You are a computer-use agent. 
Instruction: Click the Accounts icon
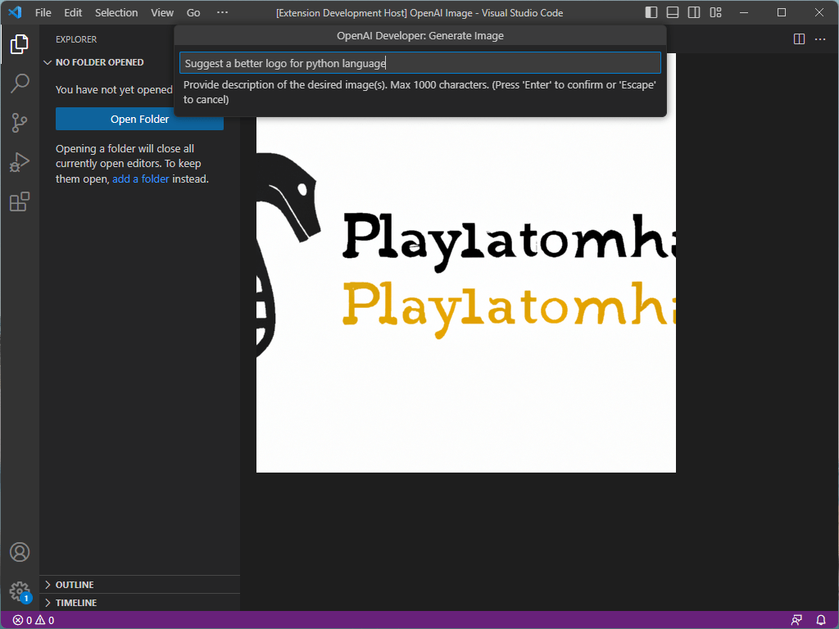pos(19,552)
